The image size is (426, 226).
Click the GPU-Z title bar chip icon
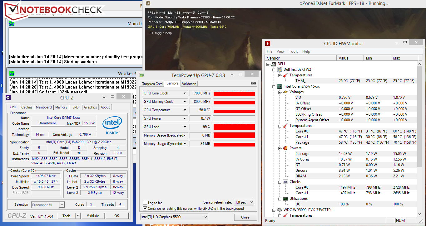[142, 75]
